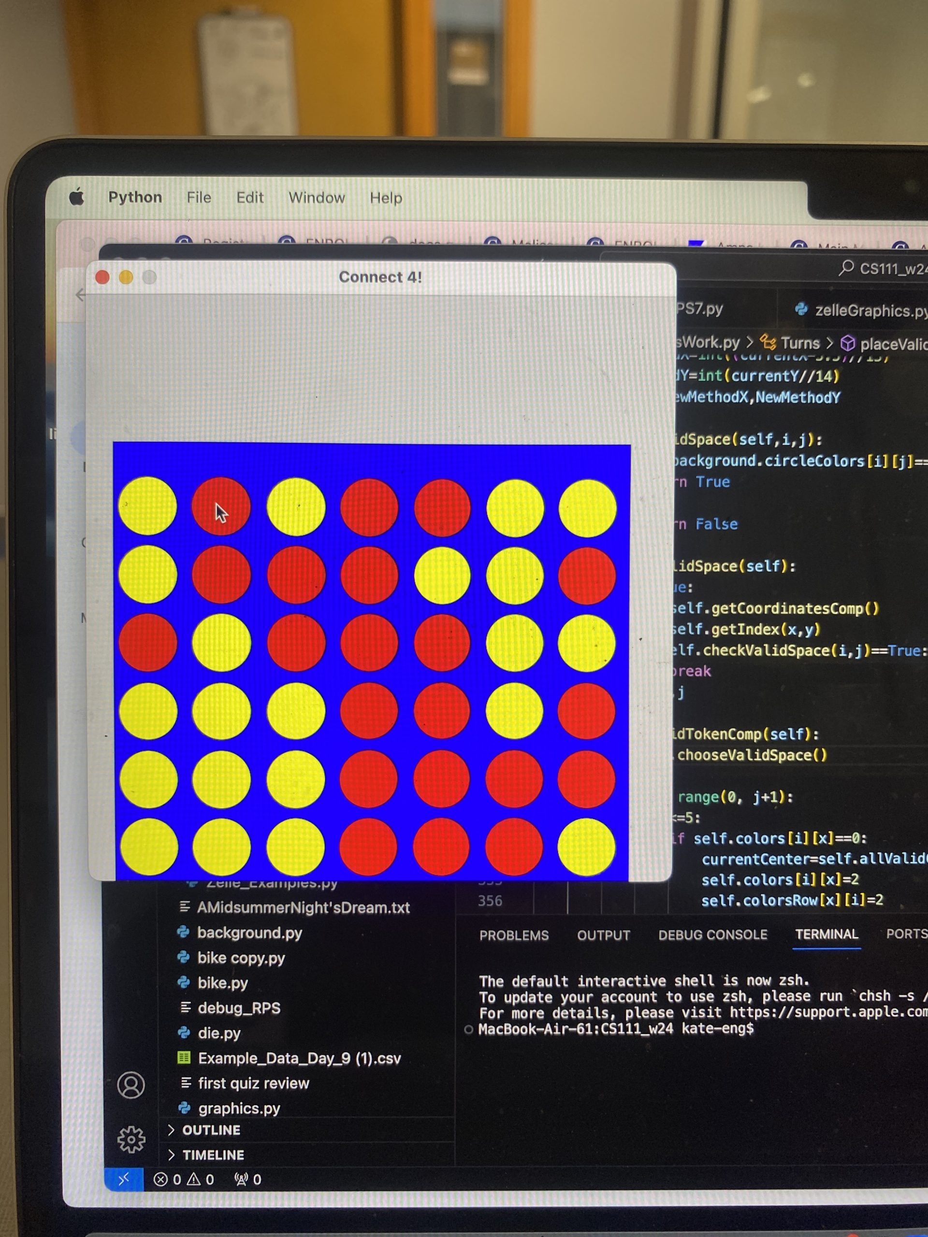Click the Python icon beside background.py
The image size is (928, 1237).
tap(183, 932)
